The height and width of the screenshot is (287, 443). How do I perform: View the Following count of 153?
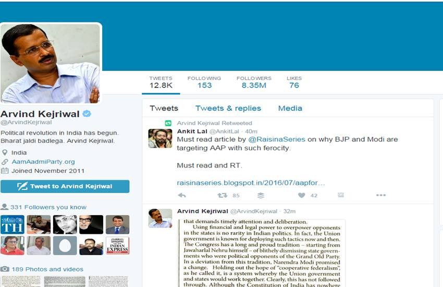204,82
